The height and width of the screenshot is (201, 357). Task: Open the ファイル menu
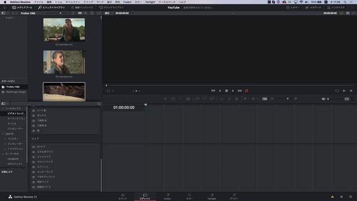pos(38,2)
